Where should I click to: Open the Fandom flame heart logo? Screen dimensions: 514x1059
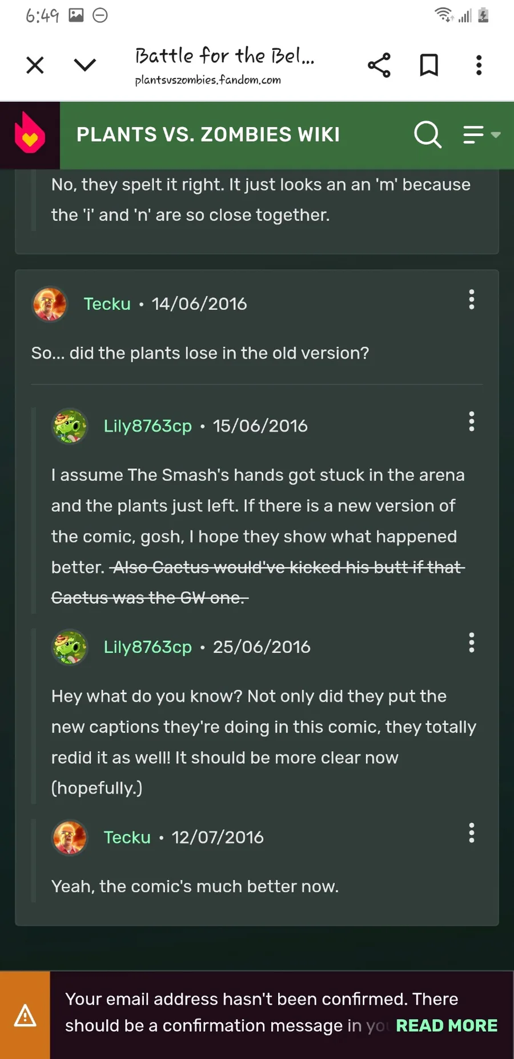click(x=30, y=134)
